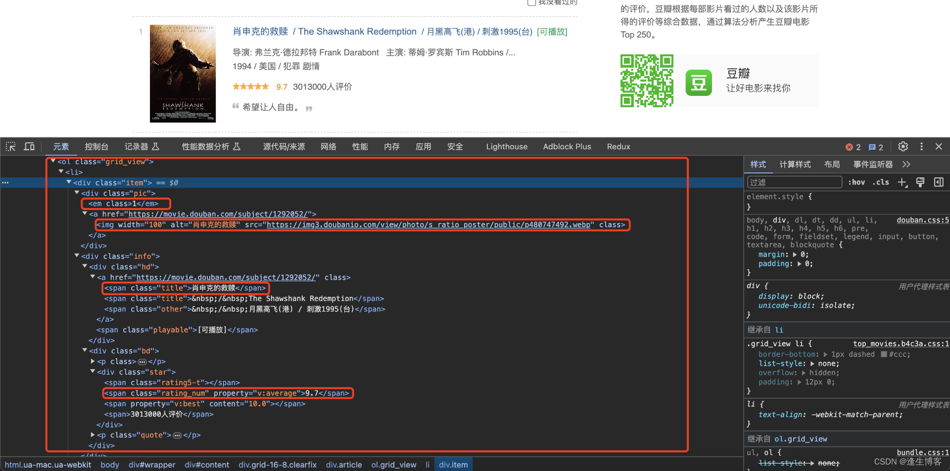Expand the border-bottom shorthand arrow

pos(825,354)
